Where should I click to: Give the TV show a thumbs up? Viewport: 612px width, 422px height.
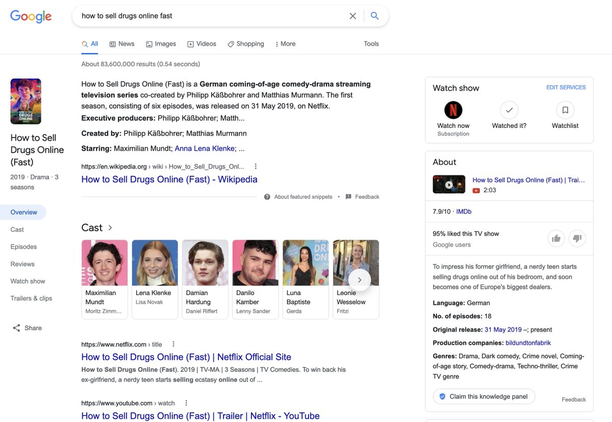coord(556,238)
